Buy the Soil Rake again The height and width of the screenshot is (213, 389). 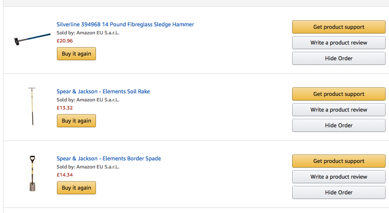coord(76,121)
